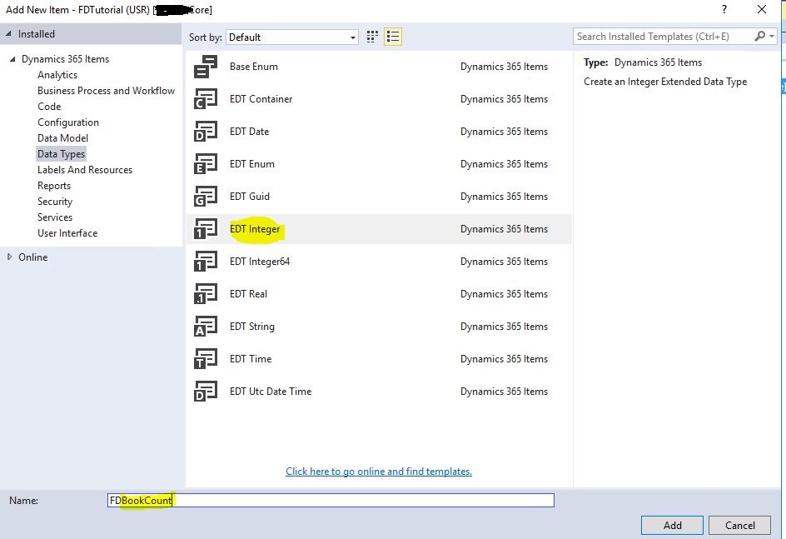Select the Analytics category
This screenshot has height=539, width=786.
point(57,75)
